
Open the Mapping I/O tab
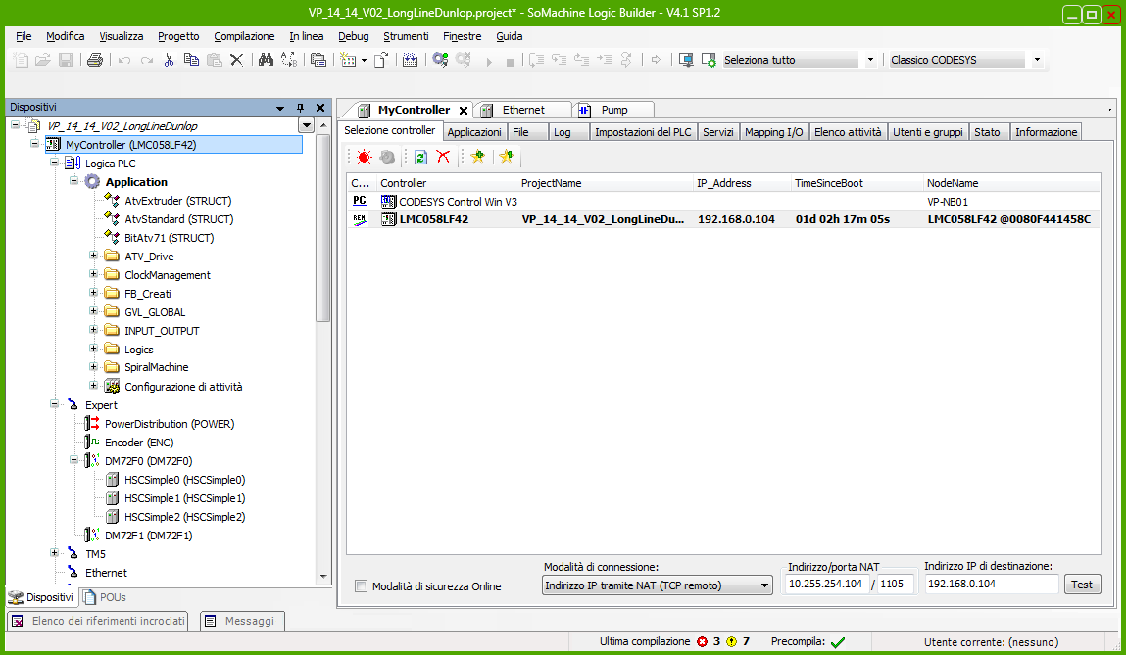click(x=773, y=132)
